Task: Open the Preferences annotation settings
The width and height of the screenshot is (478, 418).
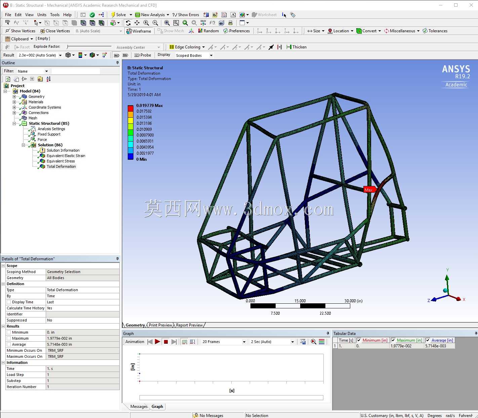Action: coord(237,31)
